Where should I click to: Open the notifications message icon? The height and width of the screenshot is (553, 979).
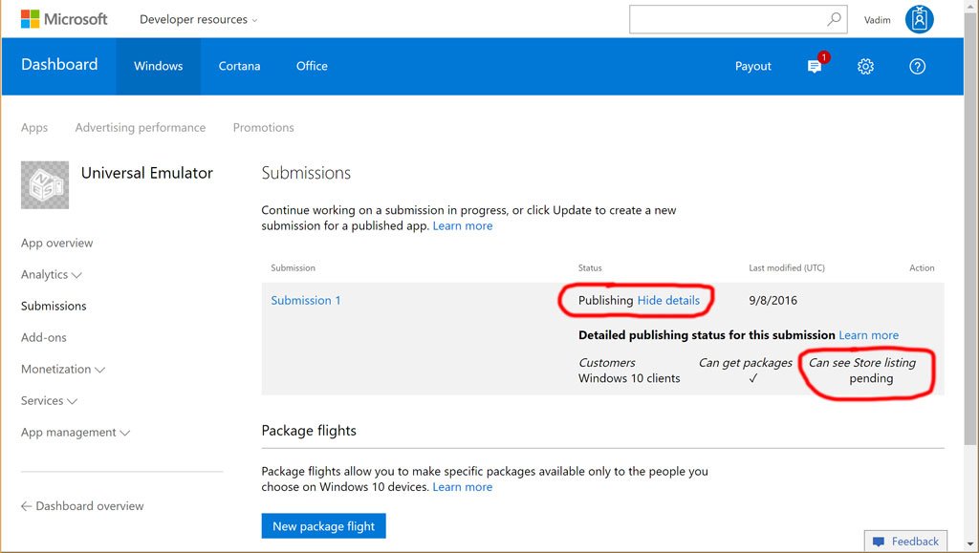[815, 66]
